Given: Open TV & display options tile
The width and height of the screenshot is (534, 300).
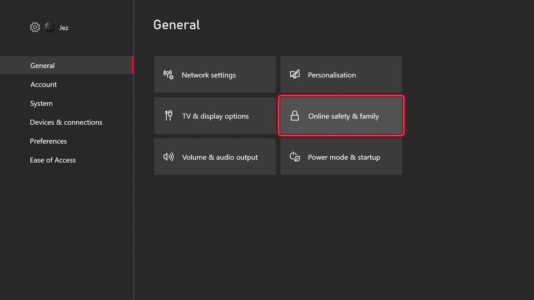Looking at the screenshot, I should click(215, 116).
